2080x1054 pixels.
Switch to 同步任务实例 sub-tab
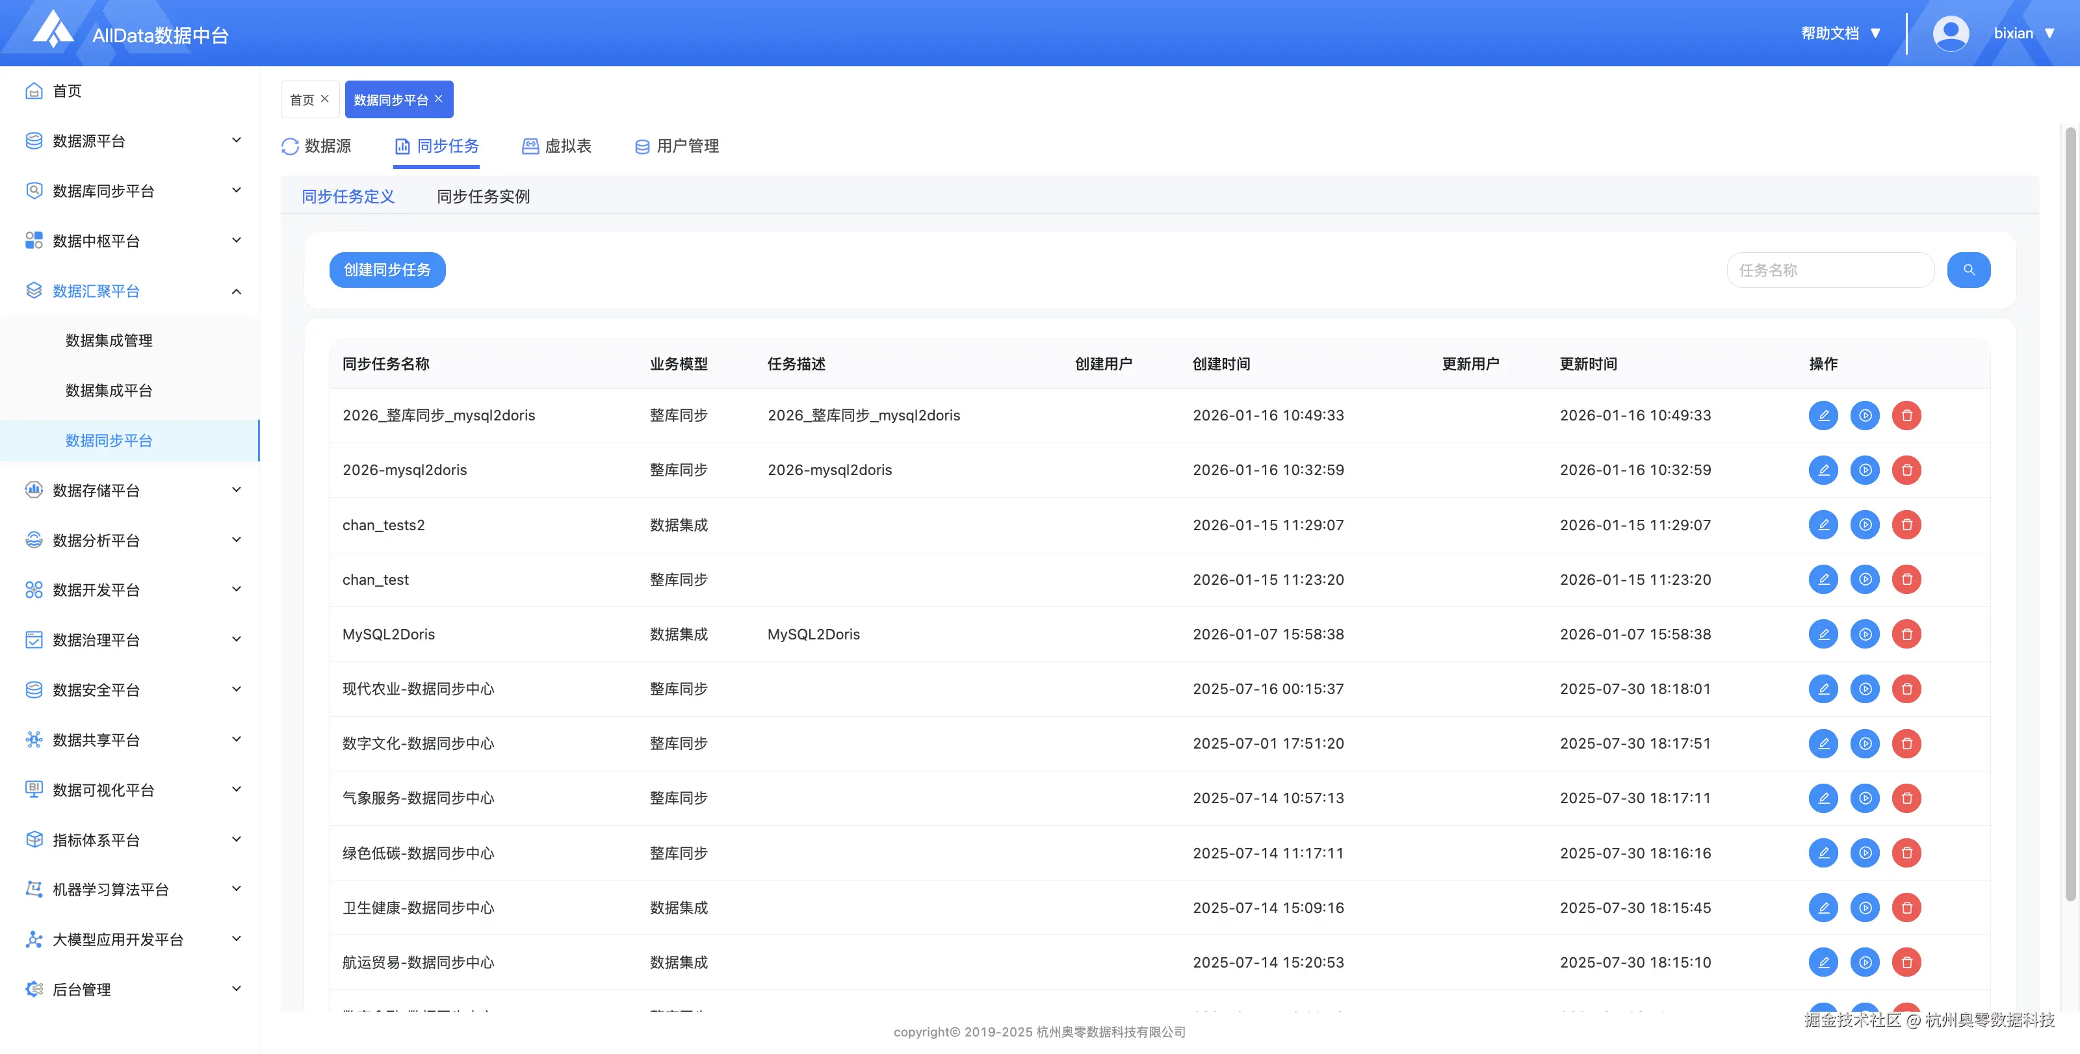[483, 196]
